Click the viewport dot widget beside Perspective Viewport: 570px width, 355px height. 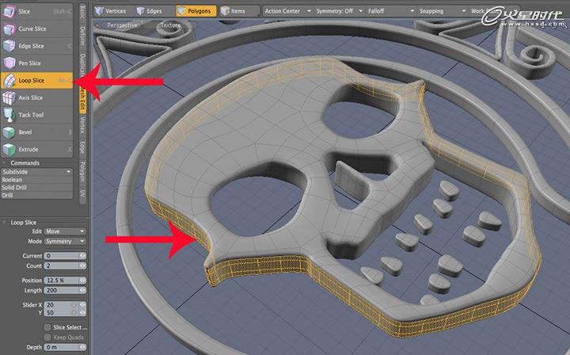97,25
